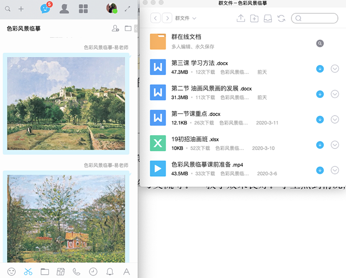Image resolution: width=346 pixels, height=278 pixels.
Task: Open the first landscape painting image
Action: (66, 104)
